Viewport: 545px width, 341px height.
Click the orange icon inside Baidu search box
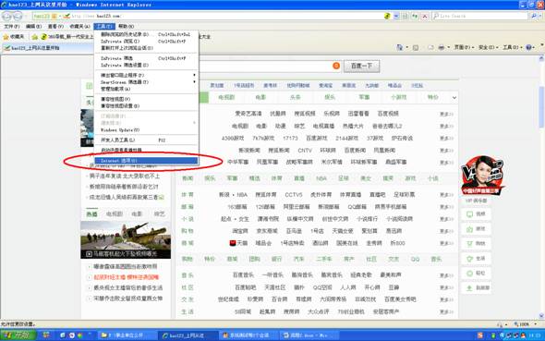336,66
